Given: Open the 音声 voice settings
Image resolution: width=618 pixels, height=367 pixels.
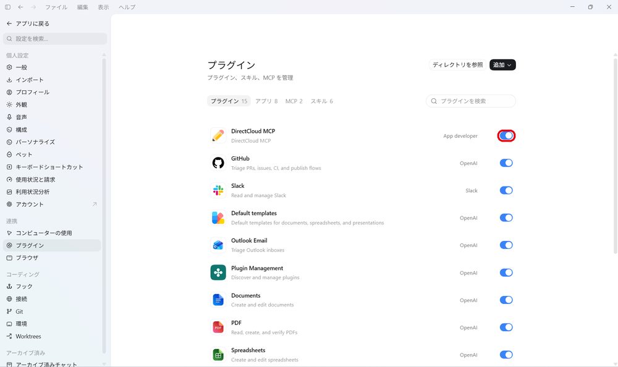Looking at the screenshot, I should (52, 117).
